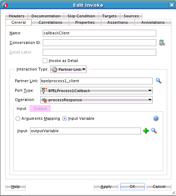This screenshot has width=176, height=196.
Task: Open the Targets tab
Action: tap(109, 16)
